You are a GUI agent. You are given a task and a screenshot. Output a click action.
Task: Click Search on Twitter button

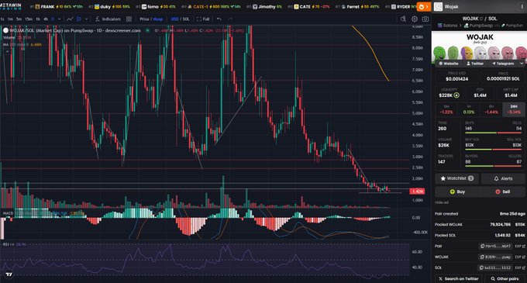[x=459, y=278]
